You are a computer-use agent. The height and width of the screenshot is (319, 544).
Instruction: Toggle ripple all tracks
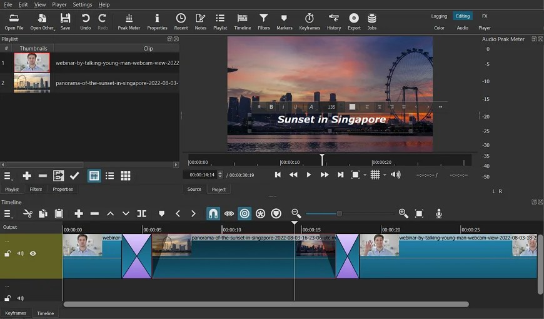pyautogui.click(x=260, y=213)
